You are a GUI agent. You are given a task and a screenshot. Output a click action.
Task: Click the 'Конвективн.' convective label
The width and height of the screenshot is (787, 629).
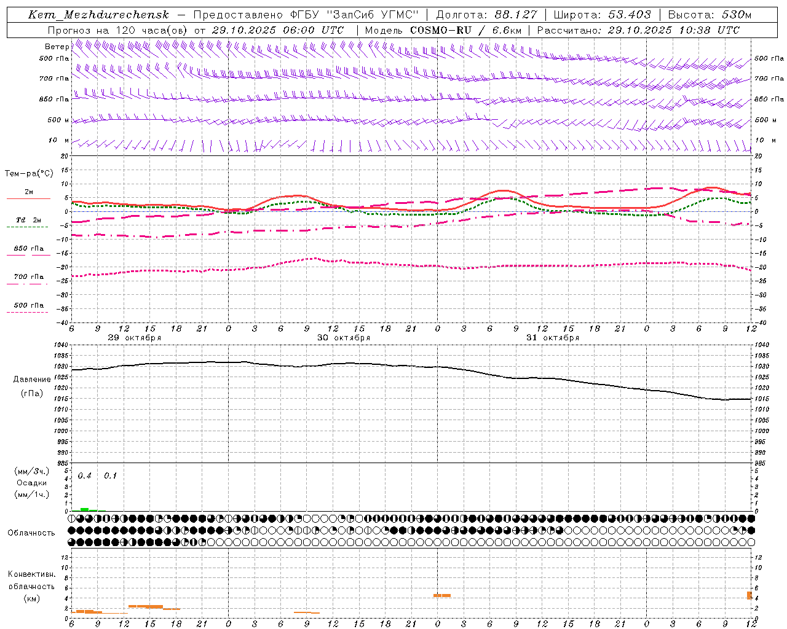click(32, 574)
